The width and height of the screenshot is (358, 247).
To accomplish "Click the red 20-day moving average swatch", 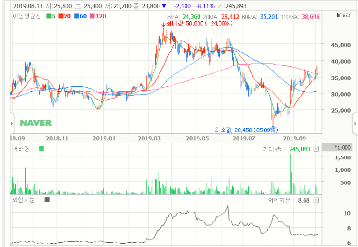I will [61, 16].
